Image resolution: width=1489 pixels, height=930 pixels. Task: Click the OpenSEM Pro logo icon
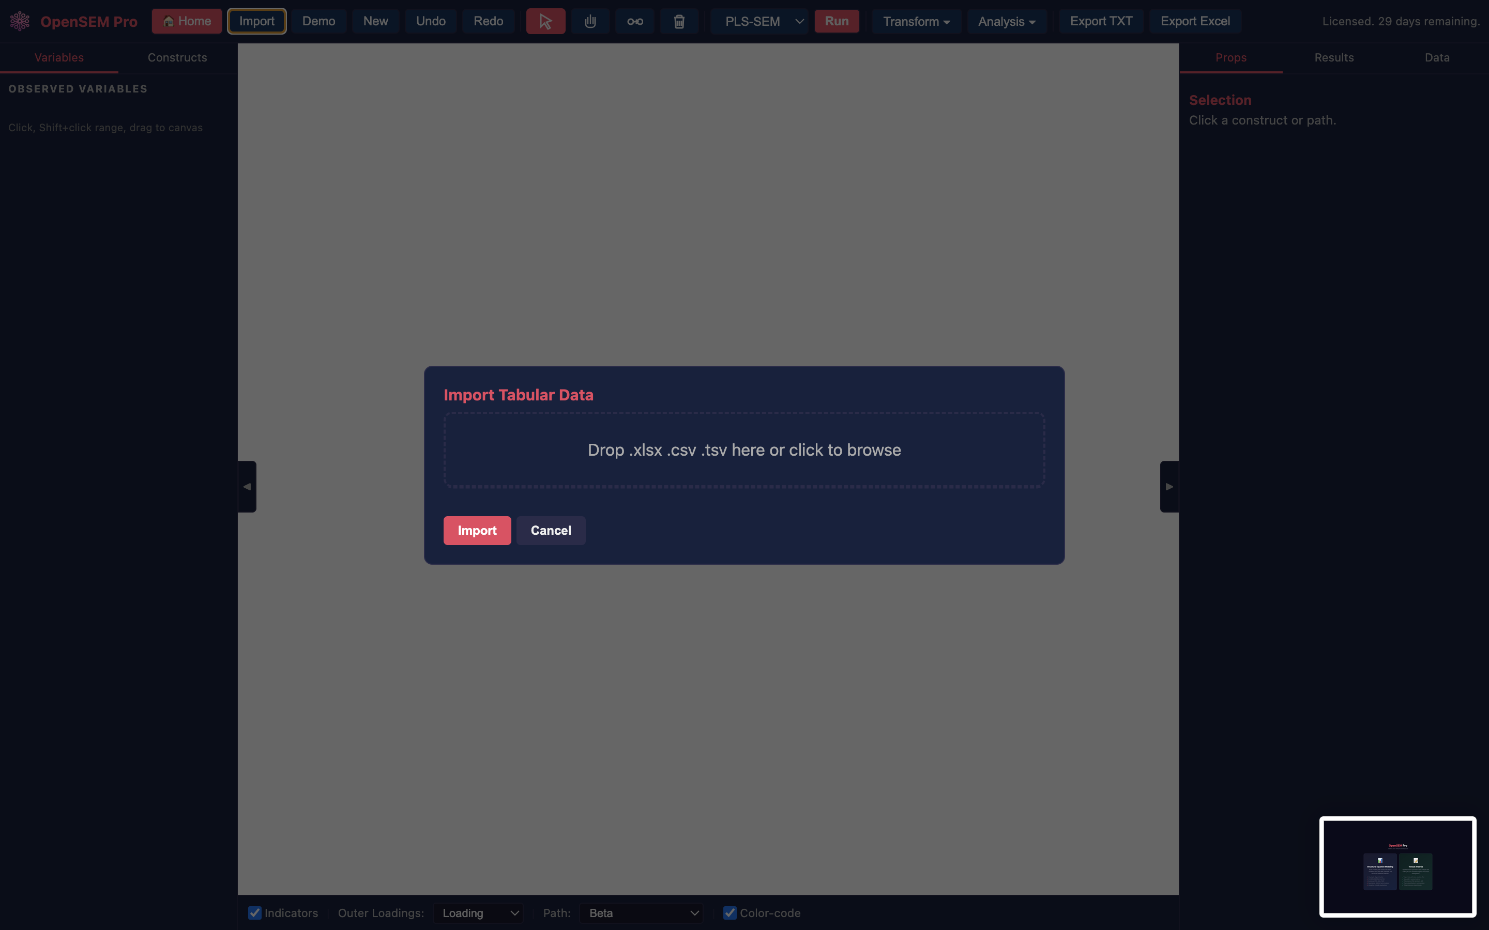pyautogui.click(x=20, y=20)
